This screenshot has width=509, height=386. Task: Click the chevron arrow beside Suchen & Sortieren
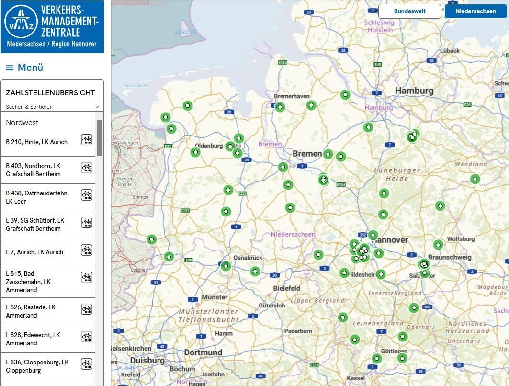tap(97, 107)
